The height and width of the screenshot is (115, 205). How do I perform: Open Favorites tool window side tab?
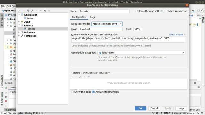click(2, 99)
